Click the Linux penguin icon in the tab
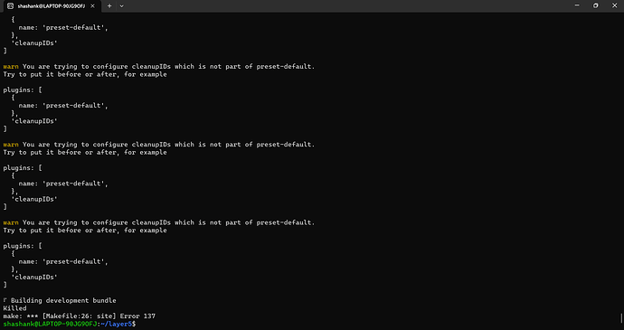624x330 pixels. pyautogui.click(x=11, y=6)
